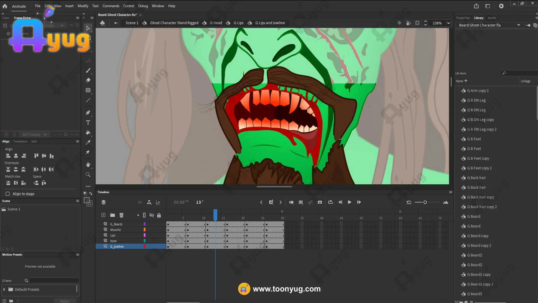Select the Eraser tool
The width and height of the screenshot is (538, 303).
point(88,80)
